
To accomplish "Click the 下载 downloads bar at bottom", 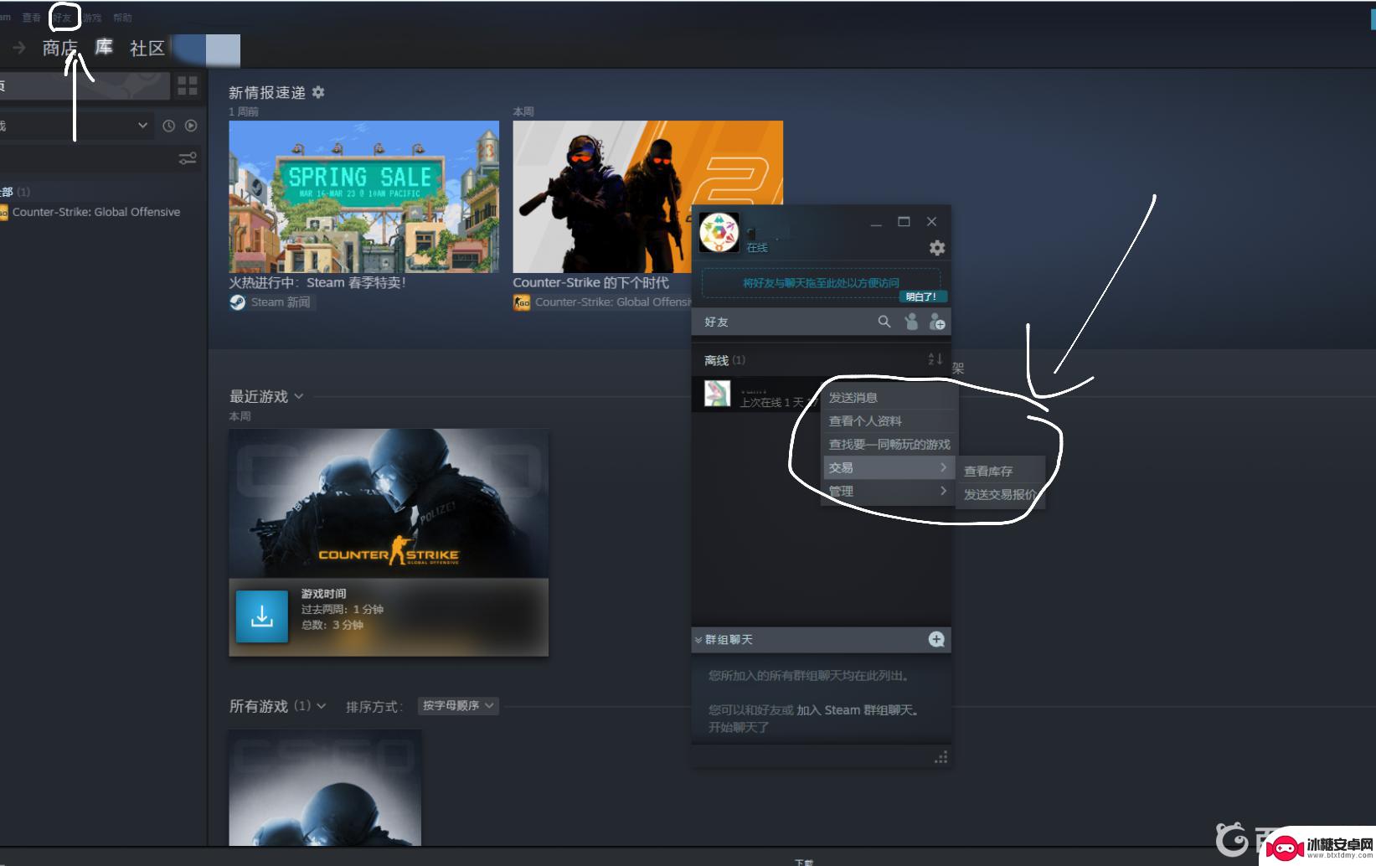I will (x=804, y=861).
